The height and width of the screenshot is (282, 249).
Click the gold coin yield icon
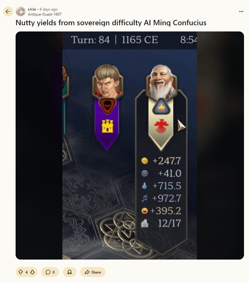pos(145,161)
